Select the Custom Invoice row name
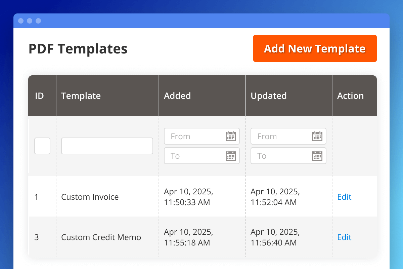The height and width of the screenshot is (269, 403). [90, 197]
